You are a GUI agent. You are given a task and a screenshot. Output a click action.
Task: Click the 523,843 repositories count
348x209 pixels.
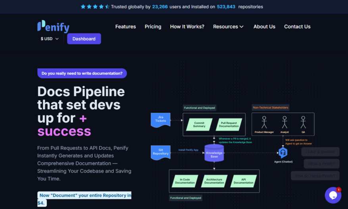(226, 7)
